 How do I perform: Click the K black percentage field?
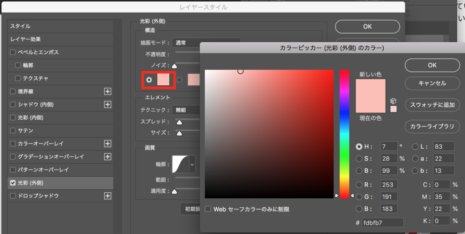click(441, 221)
